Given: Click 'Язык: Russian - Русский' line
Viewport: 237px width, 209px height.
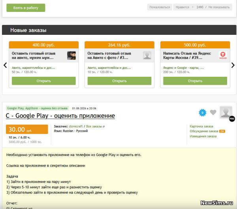Looking at the screenshot, I should tap(71, 131).
